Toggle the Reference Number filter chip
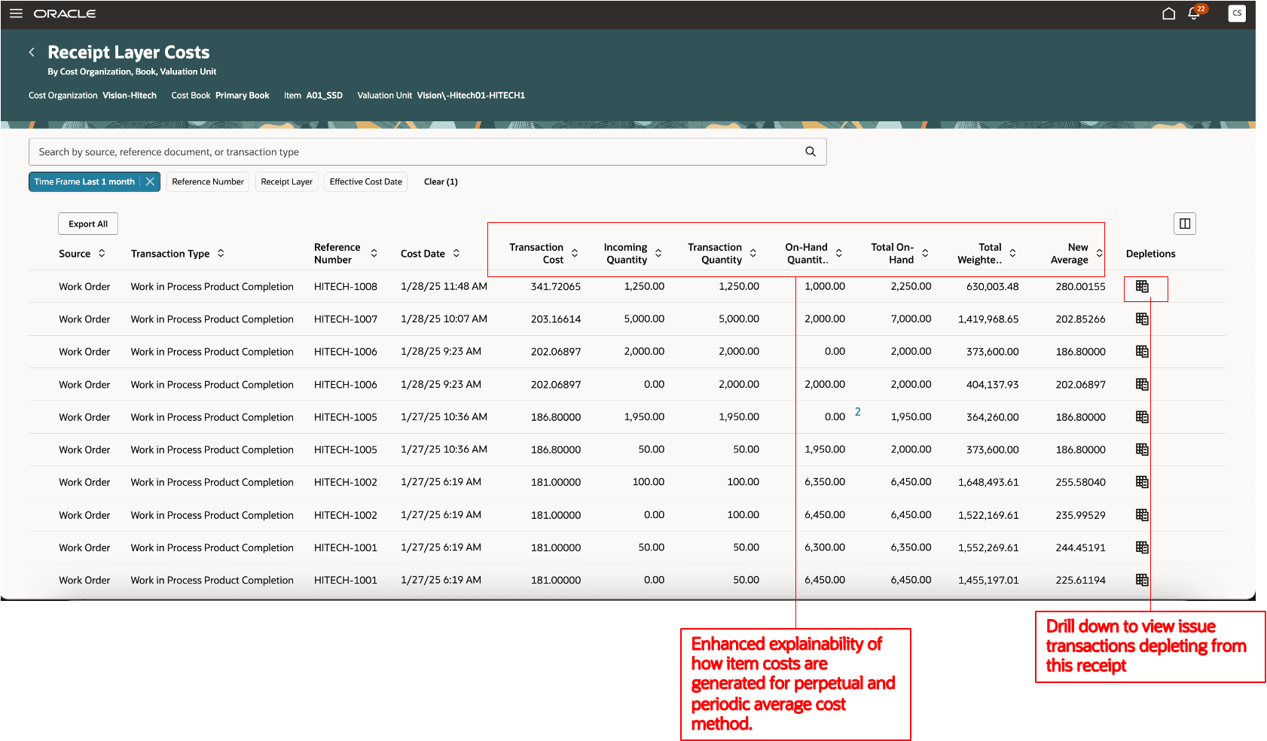Viewport: 1267px width, 741px height. (x=208, y=181)
